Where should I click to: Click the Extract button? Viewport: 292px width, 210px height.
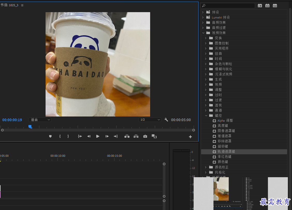click(136, 136)
